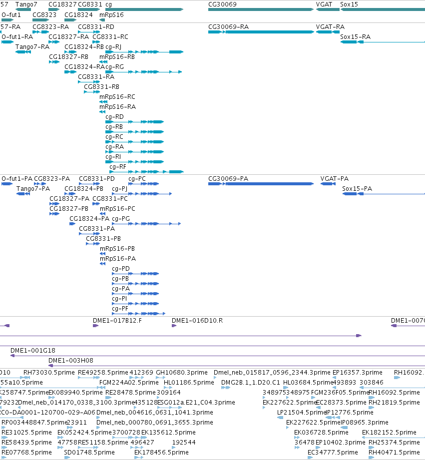This screenshot has width=425, height=460.
Task: Click the CG18327-PB protein label
Action: click(69, 209)
